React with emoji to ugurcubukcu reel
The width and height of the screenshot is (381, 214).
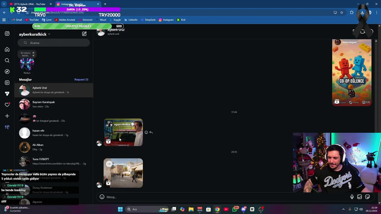146,132
